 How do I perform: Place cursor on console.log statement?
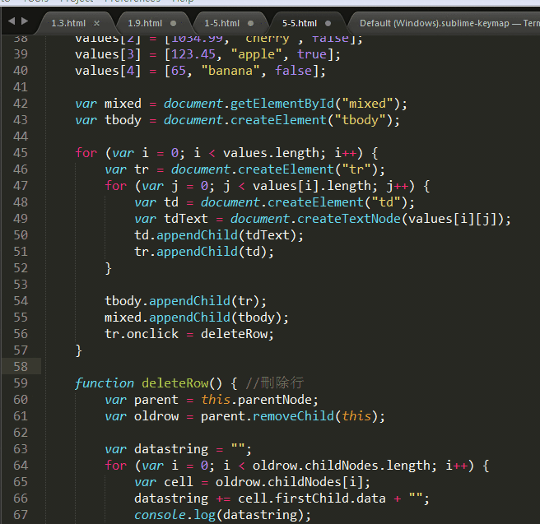pyautogui.click(x=222, y=515)
